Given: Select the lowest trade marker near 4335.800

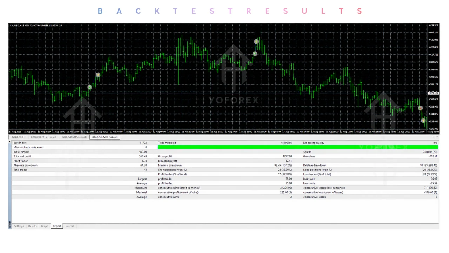Looking at the screenshot, I should point(423,121).
